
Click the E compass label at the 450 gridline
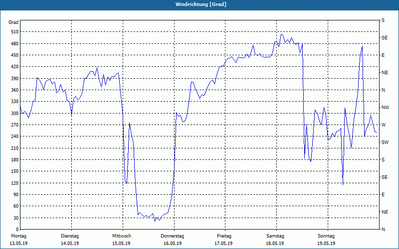pyautogui.click(x=383, y=55)
